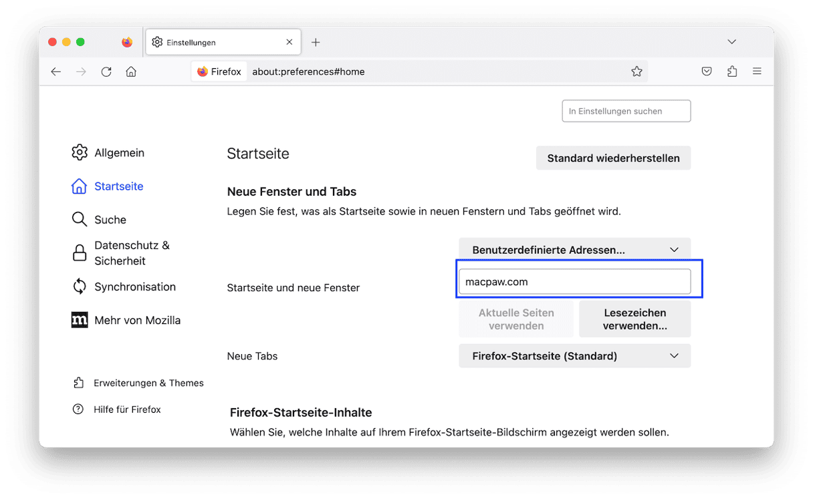Image resolution: width=813 pixels, height=499 pixels.
Task: Open a new tab with plus button
Action: 316,42
